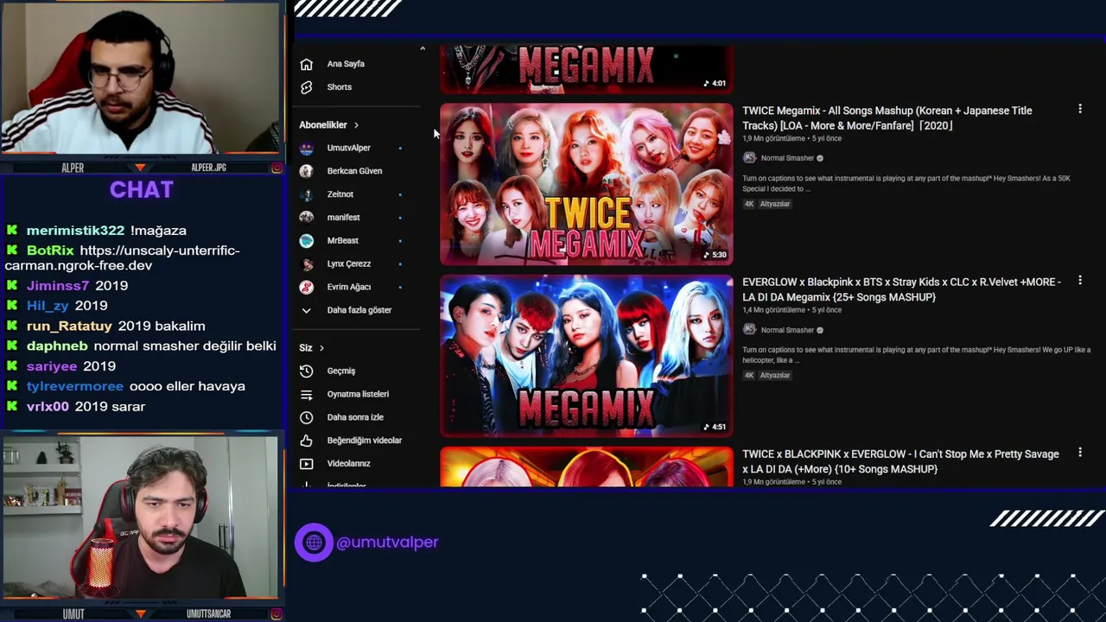
Task: Click Instagram icon next to ALPEER.JPG
Action: pos(276,168)
